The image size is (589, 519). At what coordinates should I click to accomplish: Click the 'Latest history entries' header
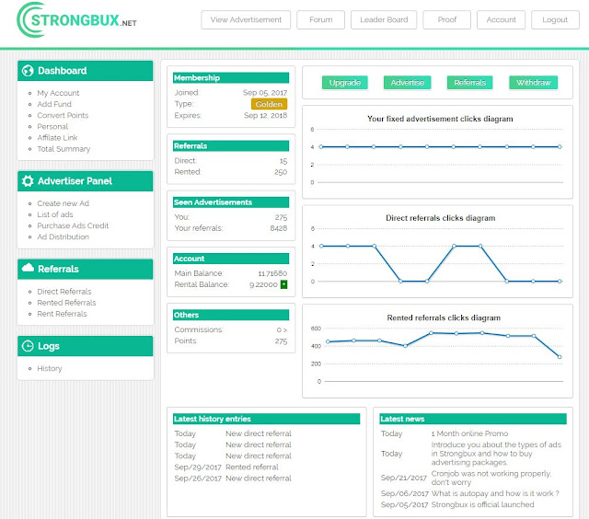[267, 419]
